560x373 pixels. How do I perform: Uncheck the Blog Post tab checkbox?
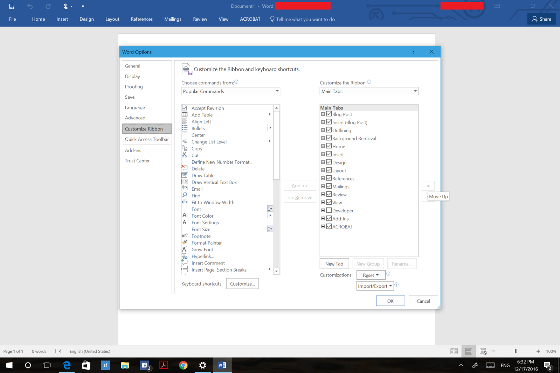click(x=329, y=114)
